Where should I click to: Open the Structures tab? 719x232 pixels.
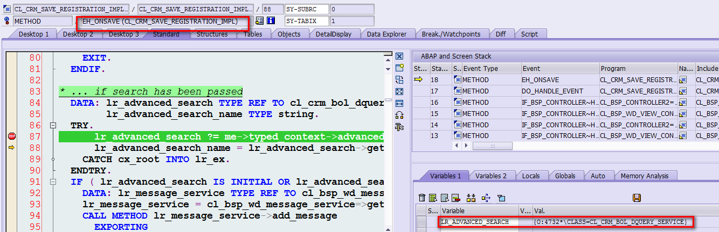[x=212, y=34]
